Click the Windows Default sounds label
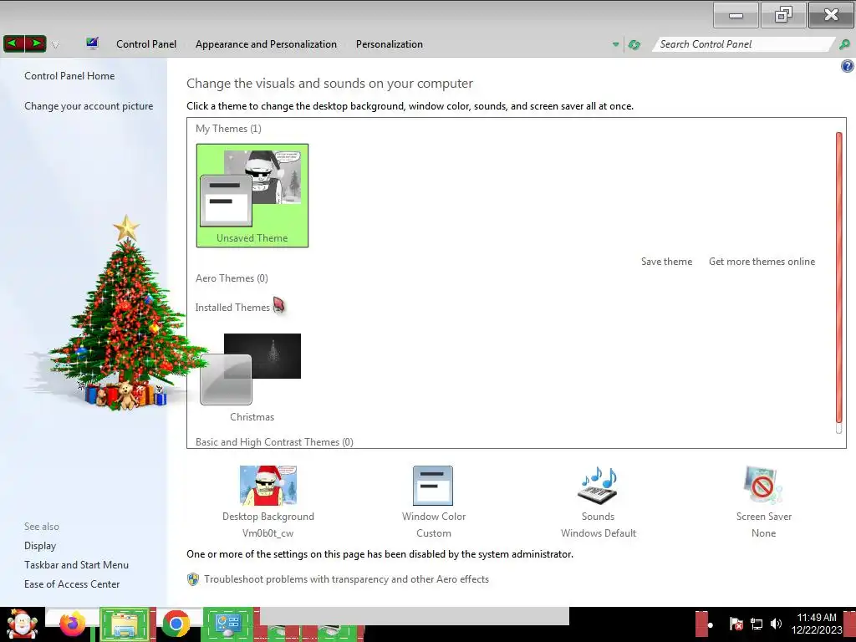This screenshot has width=856, height=642. 599,532
